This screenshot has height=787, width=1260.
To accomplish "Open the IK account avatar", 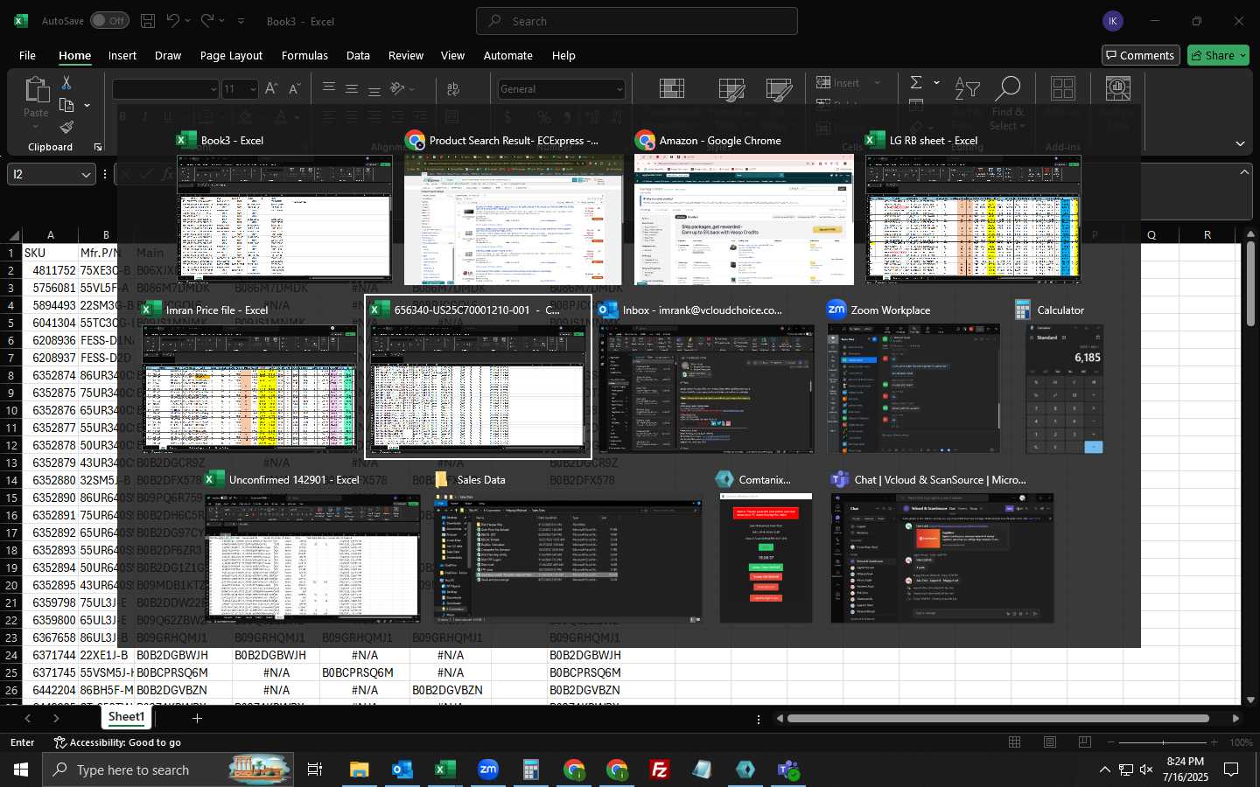I will [x=1112, y=21].
